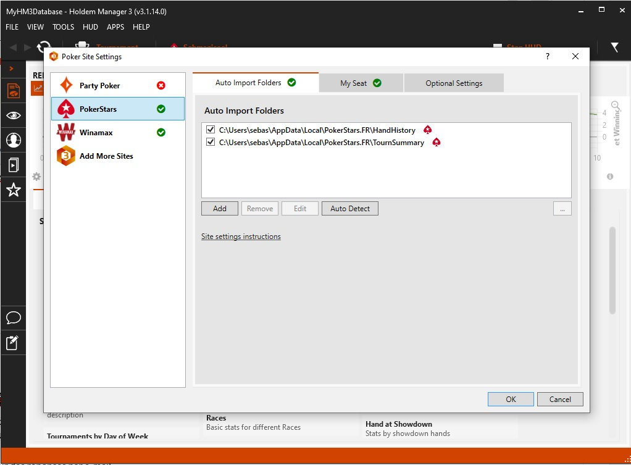Cancel the Poker Site Settings dialog
631x465 pixels.
(x=560, y=399)
